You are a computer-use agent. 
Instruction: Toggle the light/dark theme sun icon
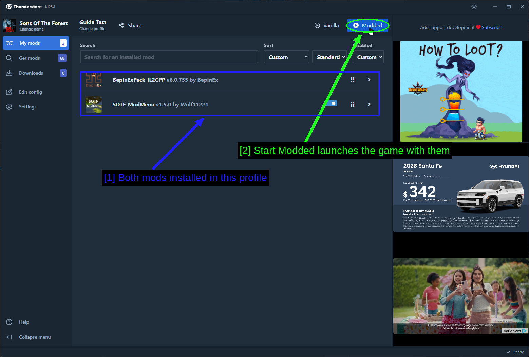point(474,7)
